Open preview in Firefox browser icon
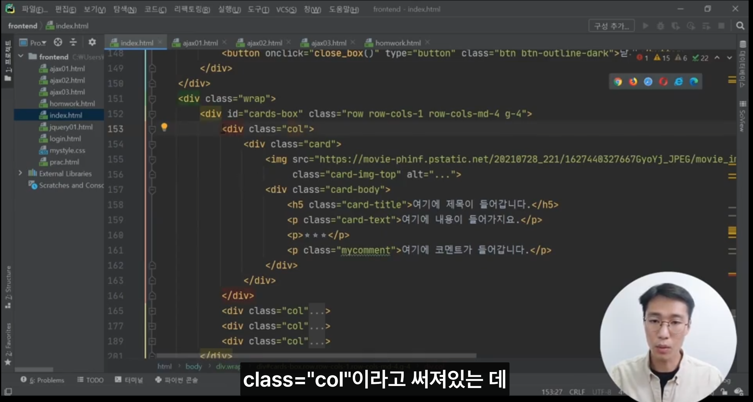Viewport: 753px width, 402px height. click(x=633, y=81)
